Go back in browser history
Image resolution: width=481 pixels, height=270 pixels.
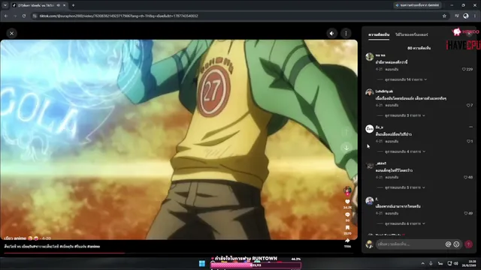coord(6,16)
